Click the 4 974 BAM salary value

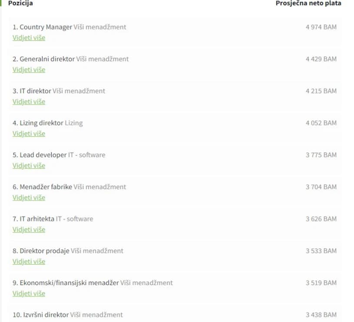(321, 27)
